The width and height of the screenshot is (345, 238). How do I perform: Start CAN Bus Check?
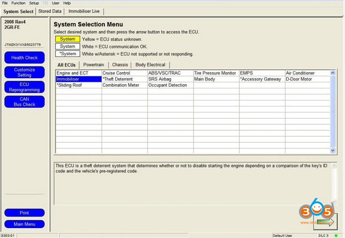[24, 102]
